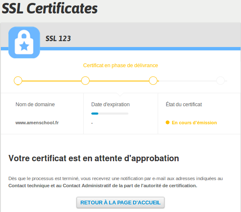Click the blue header stripe under SSL 123

point(140,49)
